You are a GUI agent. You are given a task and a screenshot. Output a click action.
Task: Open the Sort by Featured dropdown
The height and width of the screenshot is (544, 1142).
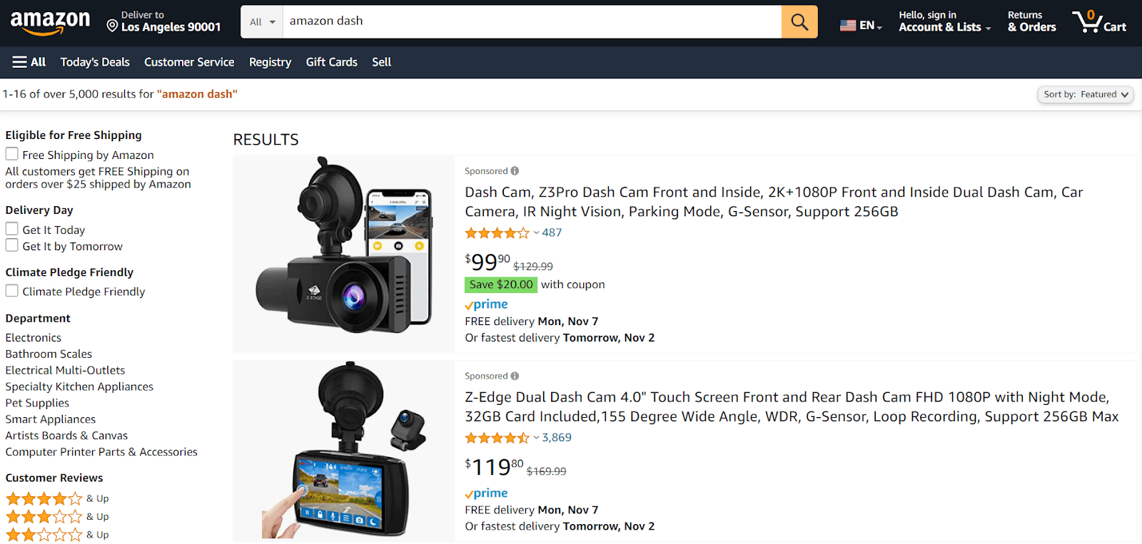pyautogui.click(x=1085, y=95)
